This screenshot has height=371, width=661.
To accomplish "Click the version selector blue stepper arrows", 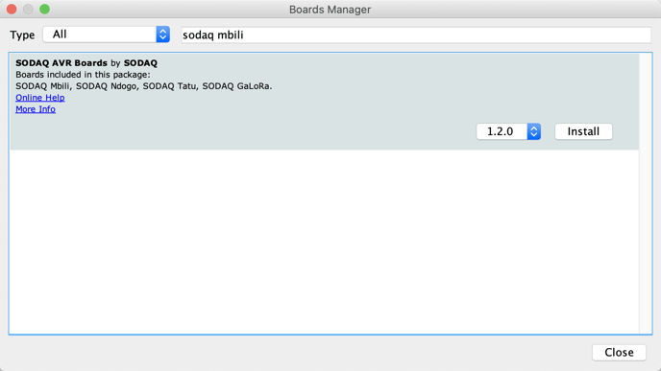I will [533, 131].
